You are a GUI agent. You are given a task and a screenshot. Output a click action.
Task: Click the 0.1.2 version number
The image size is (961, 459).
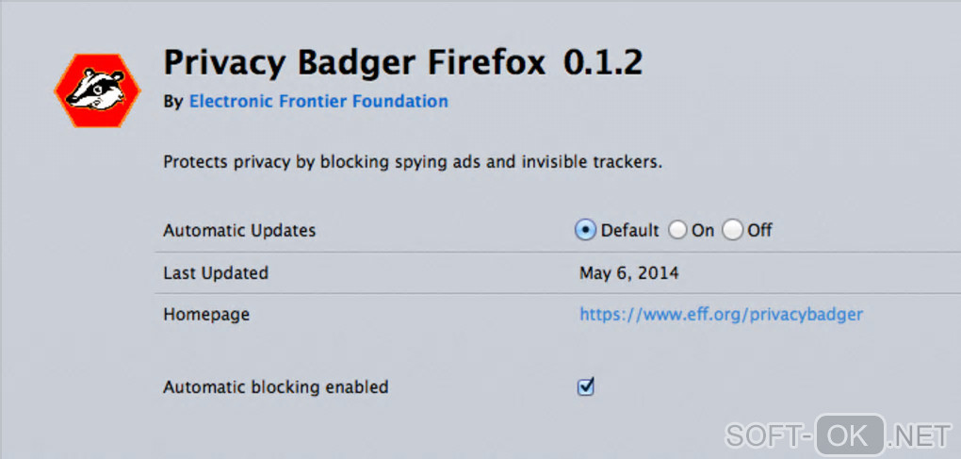click(603, 62)
